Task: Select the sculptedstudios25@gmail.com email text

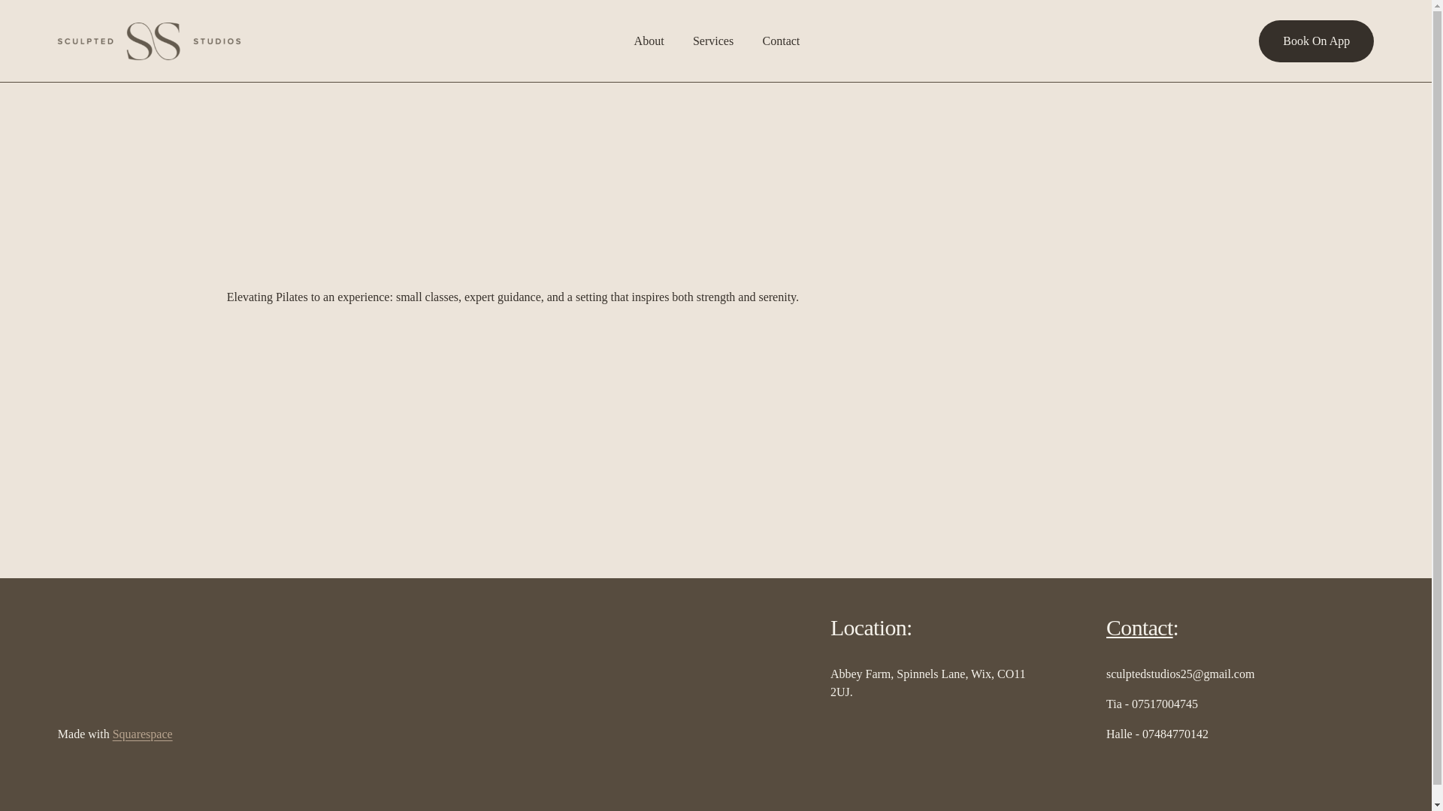Action: click(1180, 674)
